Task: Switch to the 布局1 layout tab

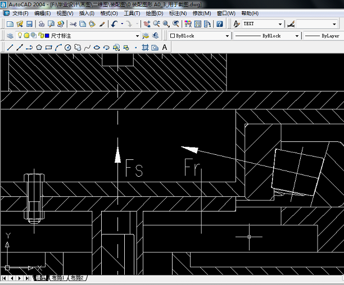Action: [58, 278]
